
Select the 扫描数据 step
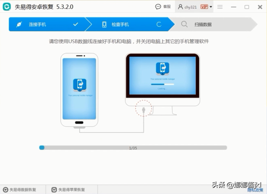214,24
